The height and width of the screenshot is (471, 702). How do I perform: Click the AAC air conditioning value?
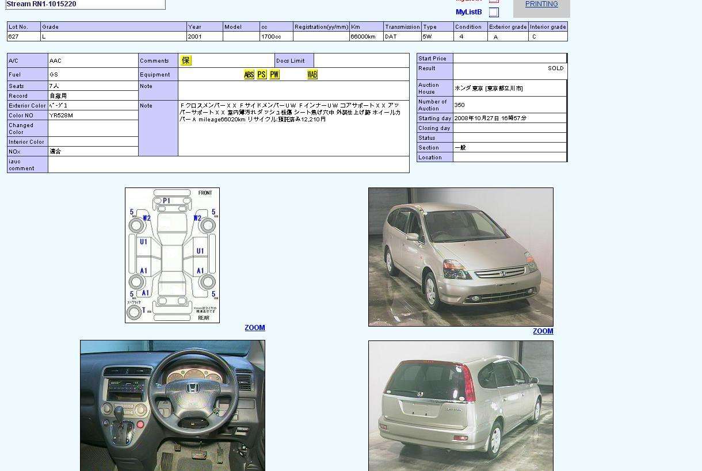(x=55, y=61)
